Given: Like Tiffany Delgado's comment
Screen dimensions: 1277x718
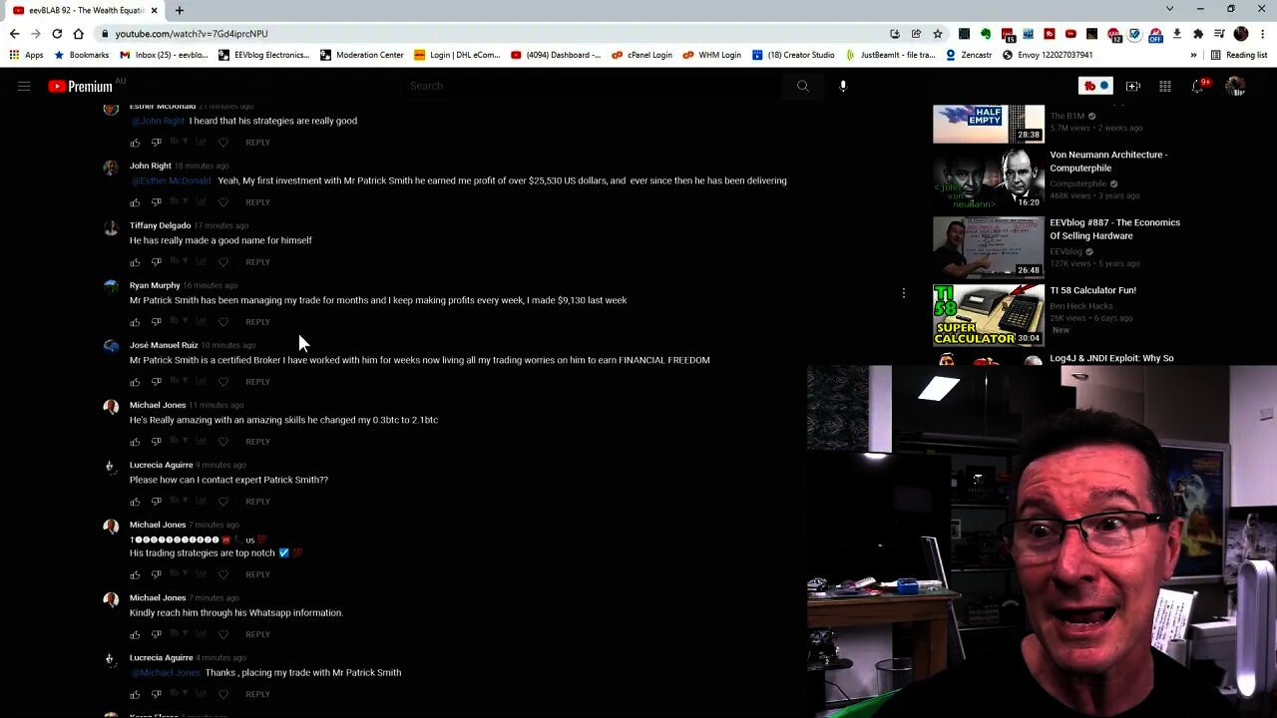Looking at the screenshot, I should [135, 262].
